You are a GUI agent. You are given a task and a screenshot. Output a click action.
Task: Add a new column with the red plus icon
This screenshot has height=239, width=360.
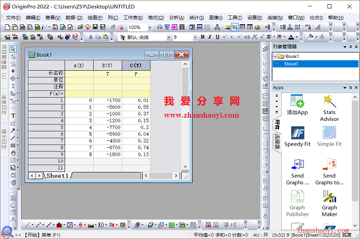pyautogui.click(x=267, y=27)
